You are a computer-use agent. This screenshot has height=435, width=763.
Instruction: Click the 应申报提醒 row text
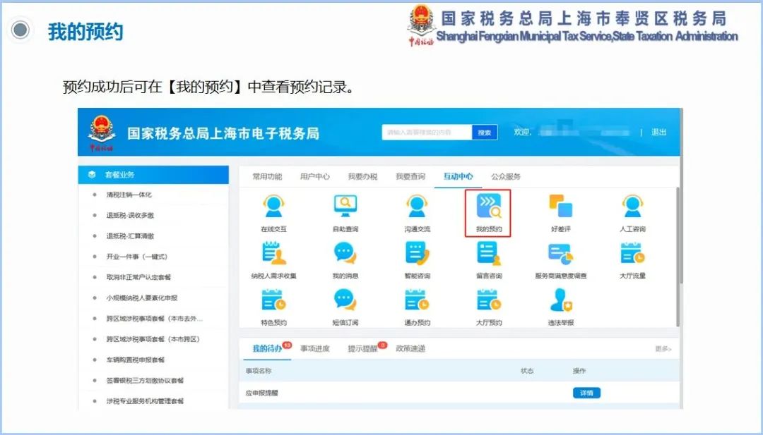tap(261, 393)
